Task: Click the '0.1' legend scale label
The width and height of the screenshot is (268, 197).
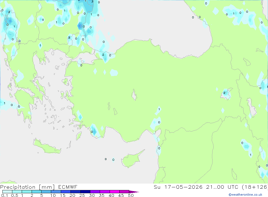Action: (x=5, y=195)
